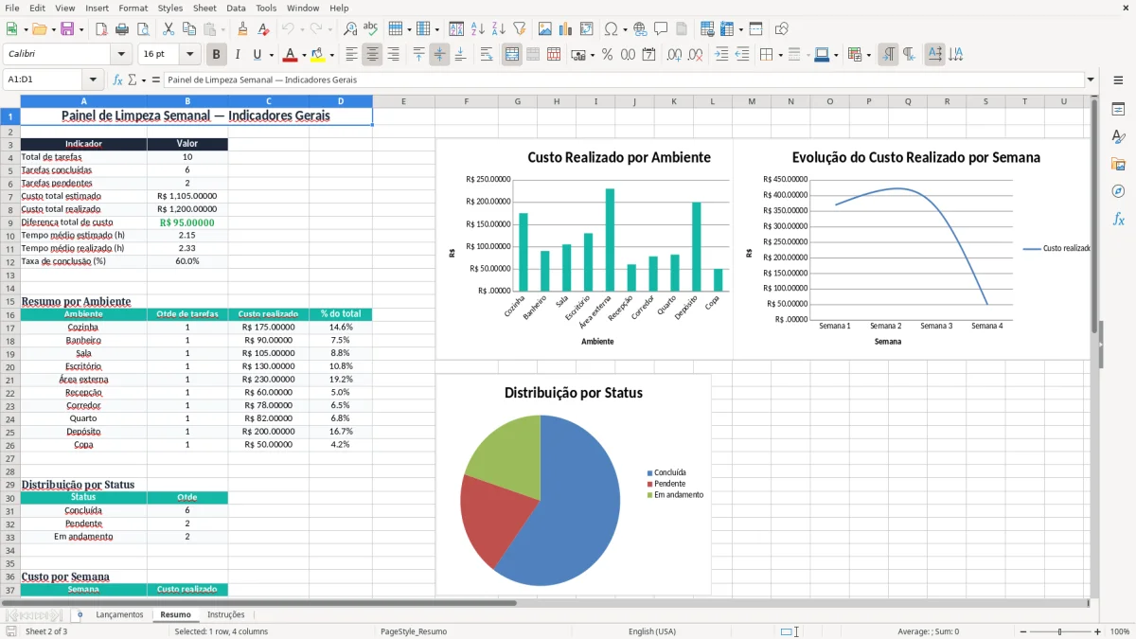Insert an image

click(x=545, y=29)
